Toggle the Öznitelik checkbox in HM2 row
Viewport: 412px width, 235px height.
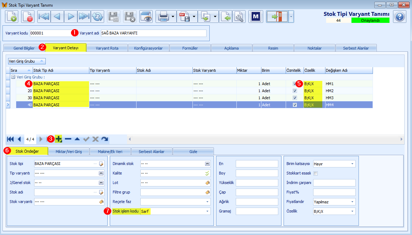click(x=295, y=91)
